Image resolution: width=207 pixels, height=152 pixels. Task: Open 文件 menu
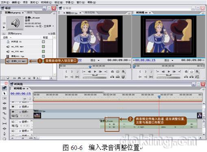5,2
